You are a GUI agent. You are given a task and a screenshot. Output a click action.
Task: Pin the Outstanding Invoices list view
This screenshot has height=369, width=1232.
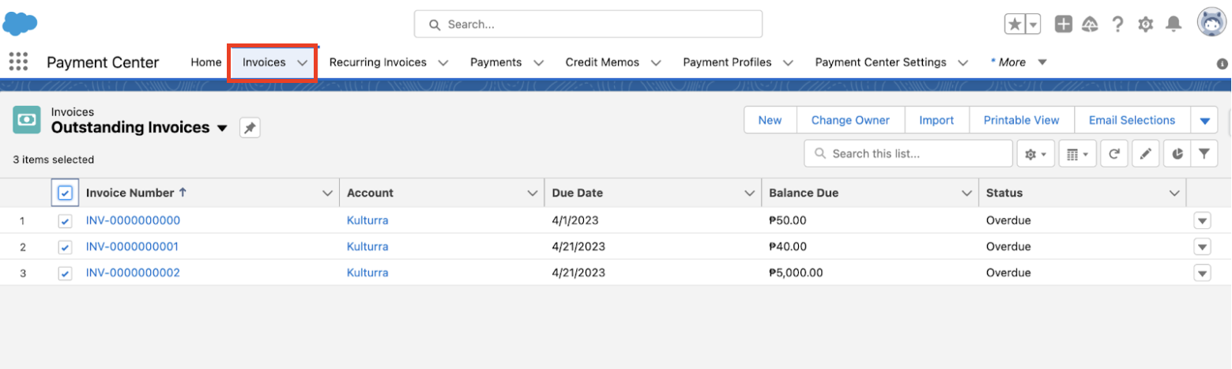point(250,128)
